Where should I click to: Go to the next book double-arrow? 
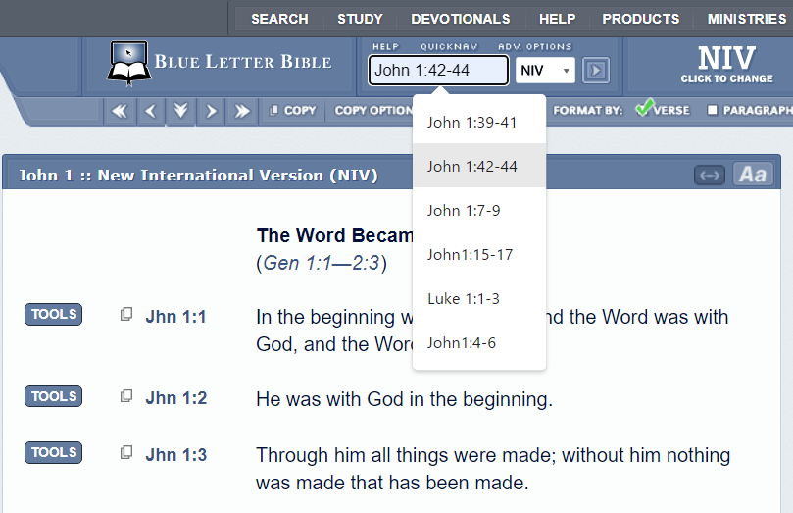[242, 111]
